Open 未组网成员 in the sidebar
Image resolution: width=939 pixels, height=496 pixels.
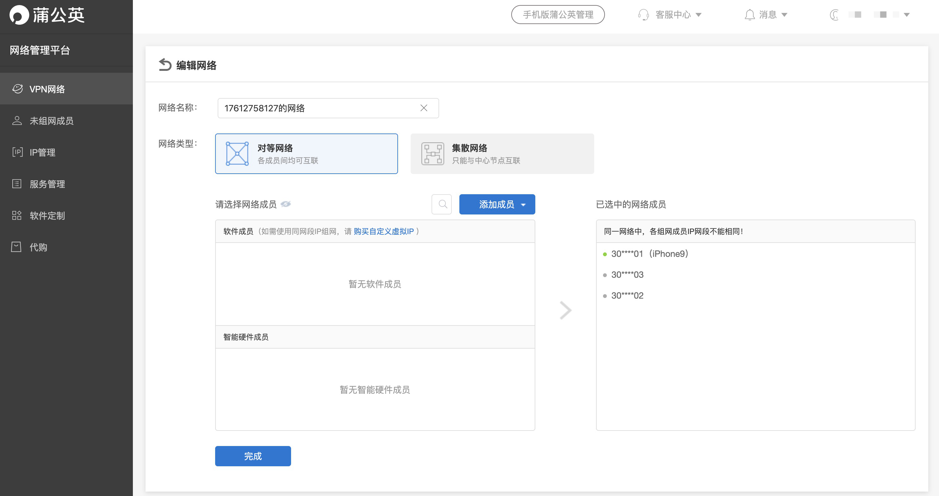66,121
